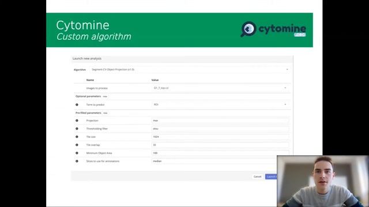Click the Cytomine magnifier logo
Screen dimensions: 369x207
248,29
